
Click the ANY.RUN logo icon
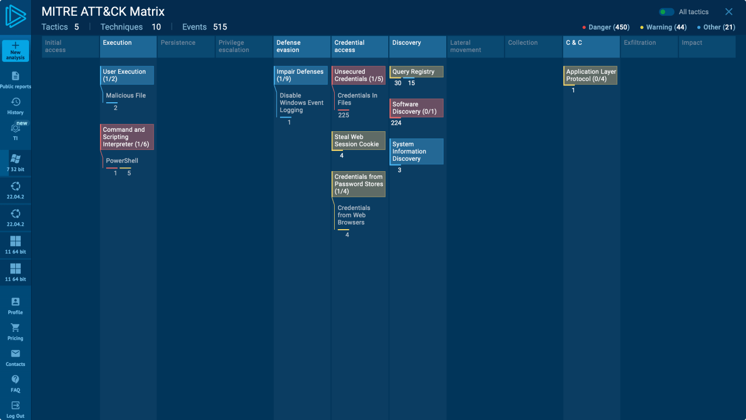(x=15, y=16)
